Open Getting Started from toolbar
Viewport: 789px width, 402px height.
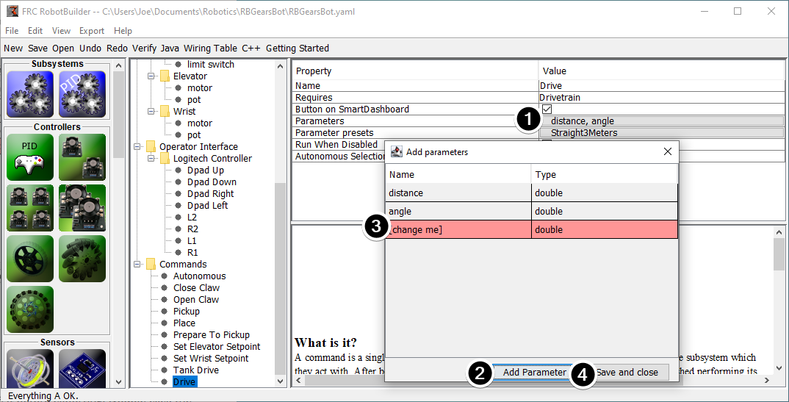point(298,49)
